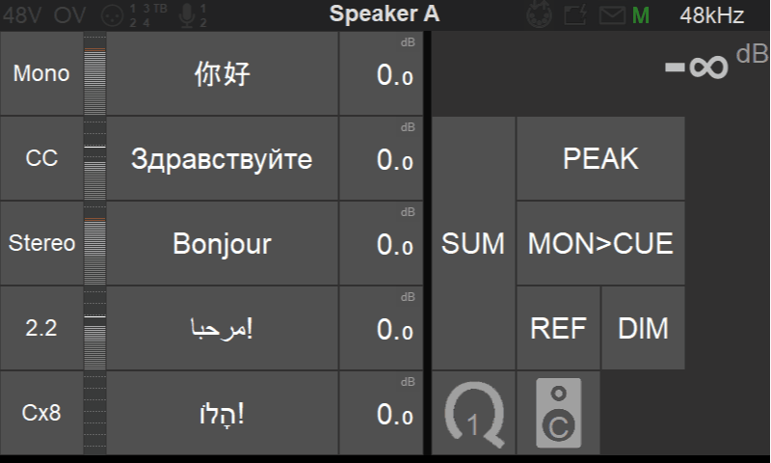771x463 pixels.
Task: Enable the SUM button
Action: [x=473, y=243]
